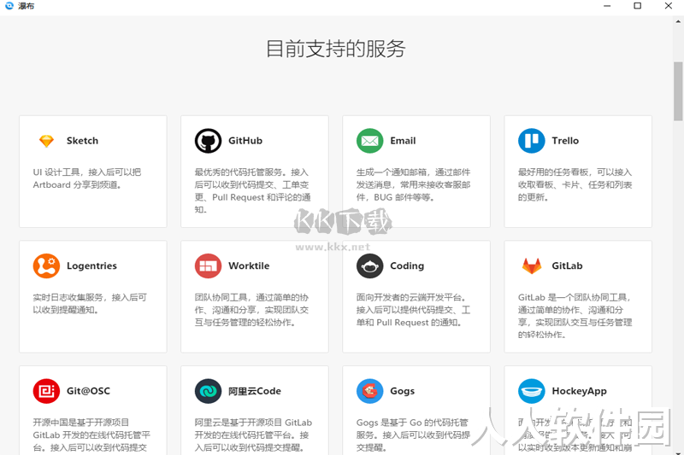Click the Email description 生成一个通知邮箱
Viewport: 684px width, 455px height.
point(413,184)
